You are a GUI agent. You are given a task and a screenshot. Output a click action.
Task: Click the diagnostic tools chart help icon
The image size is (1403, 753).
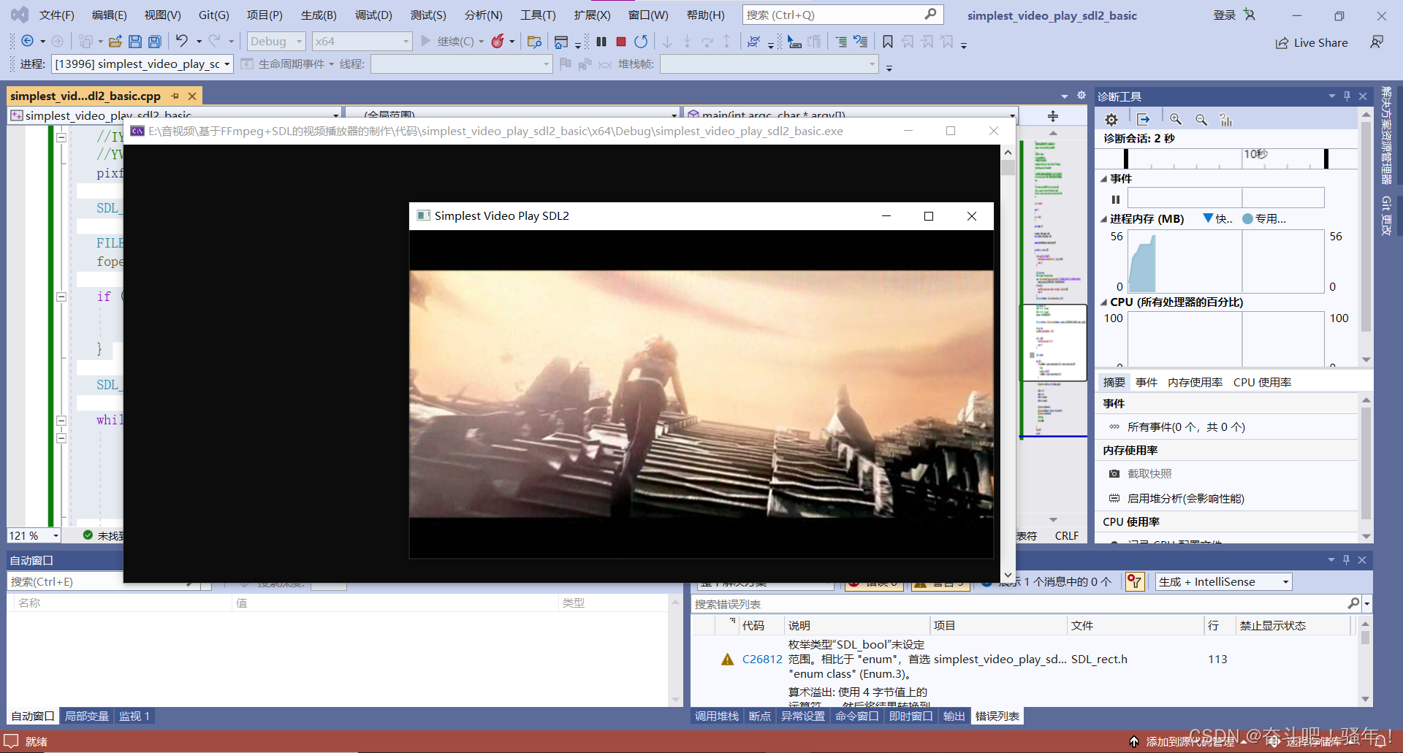tap(1226, 120)
